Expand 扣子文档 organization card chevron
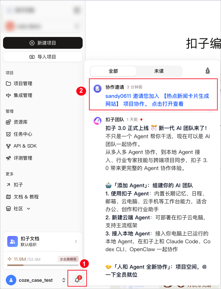 pos(76,241)
